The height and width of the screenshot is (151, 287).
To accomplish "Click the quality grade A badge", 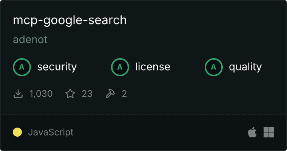I will click(x=214, y=67).
